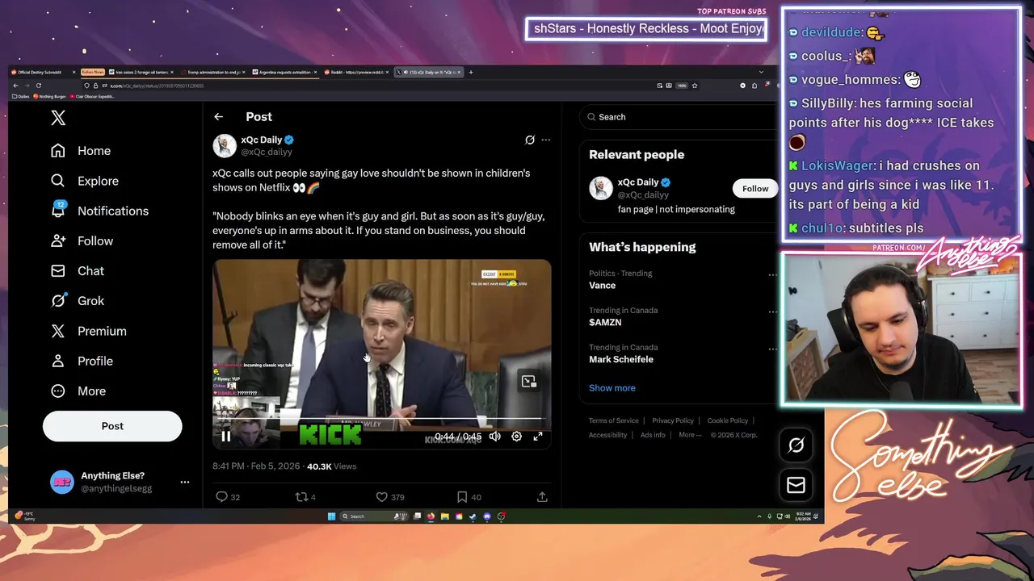
Task: Open Grok in X sidebar
Action: (x=78, y=300)
